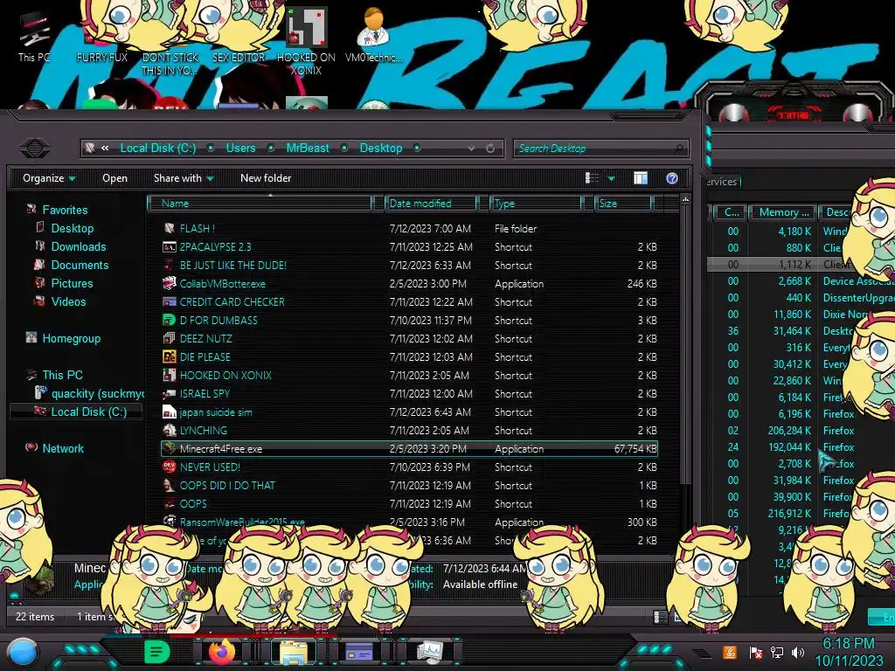
Task: Click the Change your view icon in Explorer toolbar
Action: pyautogui.click(x=592, y=178)
